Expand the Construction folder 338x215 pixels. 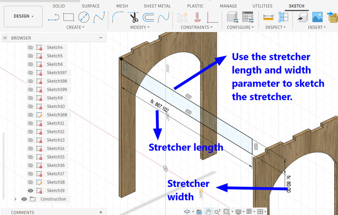(x=15, y=199)
